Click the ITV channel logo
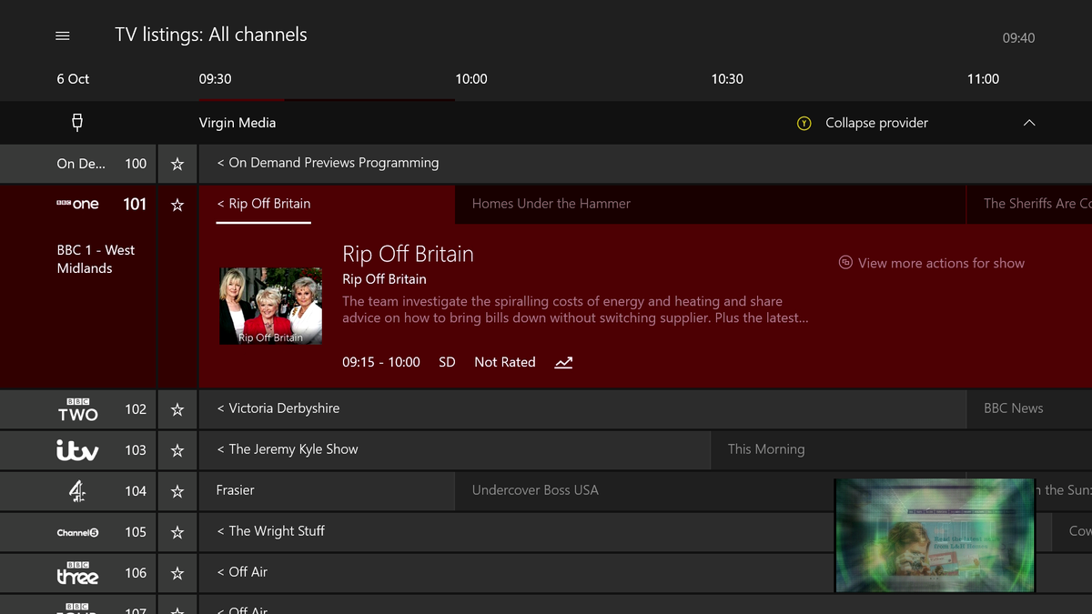 click(76, 449)
